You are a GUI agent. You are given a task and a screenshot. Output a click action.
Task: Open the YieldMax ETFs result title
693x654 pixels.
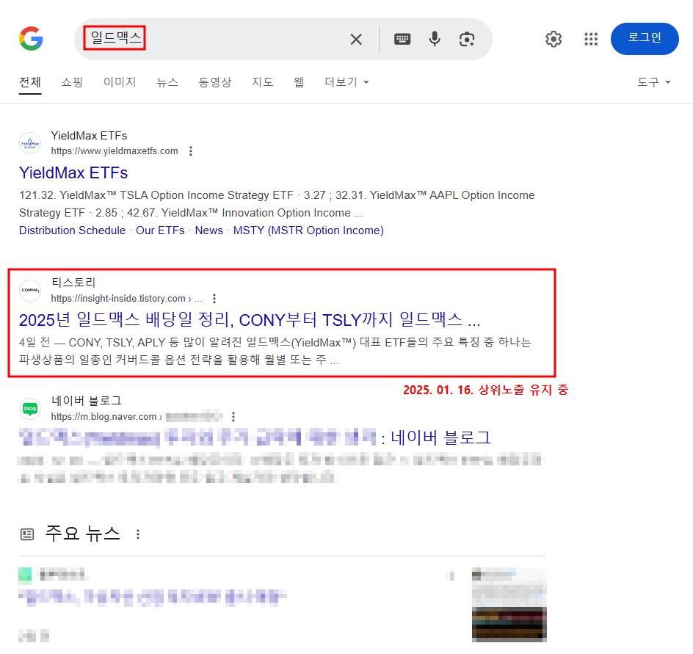pos(73,172)
